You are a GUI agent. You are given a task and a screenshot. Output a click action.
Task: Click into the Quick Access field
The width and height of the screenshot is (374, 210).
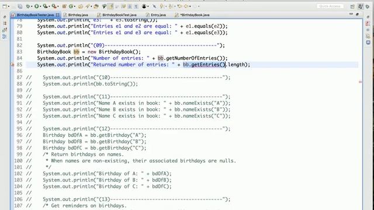coord(330,6)
